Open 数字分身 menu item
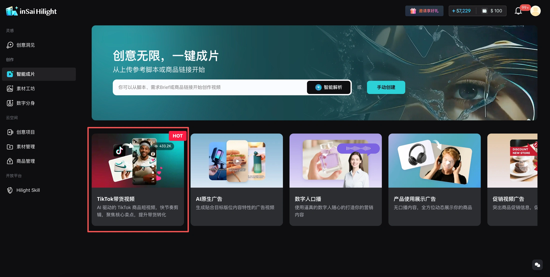The height and width of the screenshot is (277, 550). (39, 103)
